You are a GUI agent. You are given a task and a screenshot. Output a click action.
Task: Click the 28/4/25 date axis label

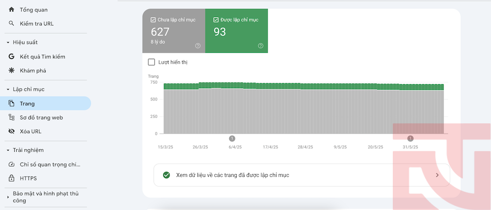coord(305,147)
